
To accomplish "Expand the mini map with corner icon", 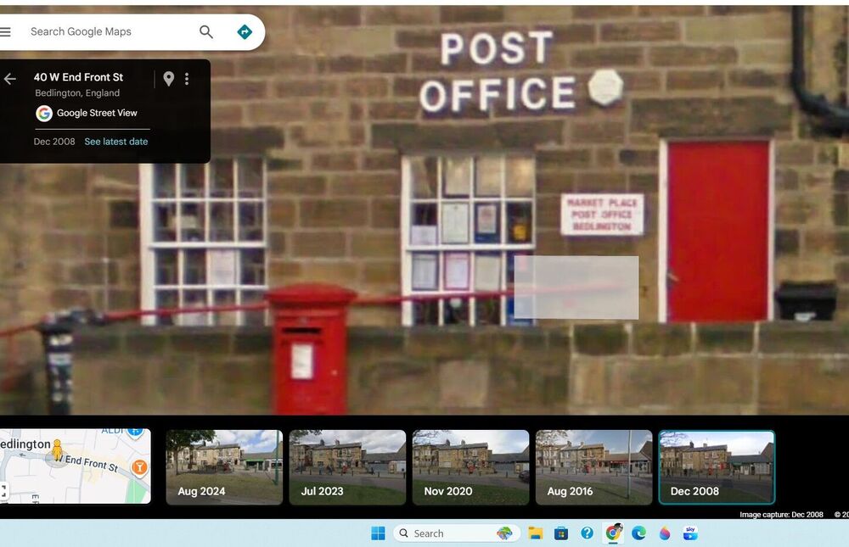I will pyautogui.click(x=4, y=490).
